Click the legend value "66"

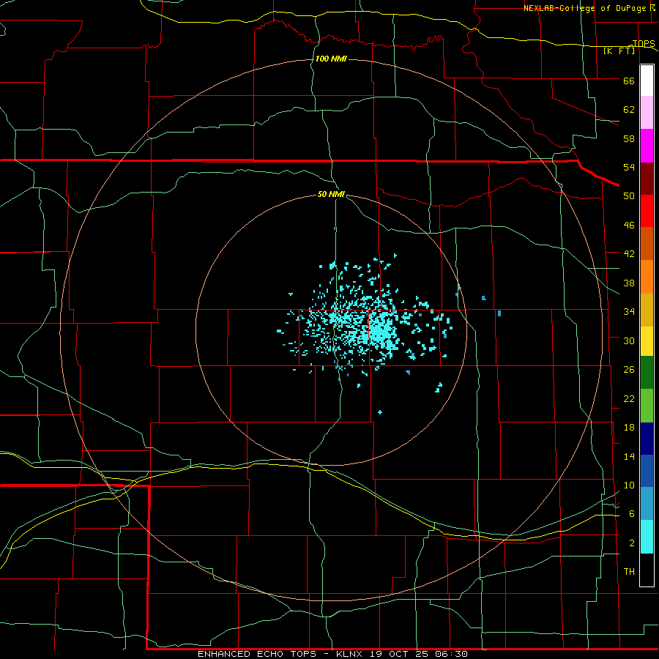coord(629,81)
